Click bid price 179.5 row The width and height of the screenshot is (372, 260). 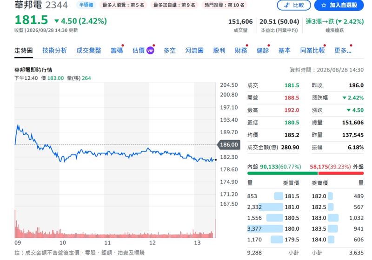(x=273, y=240)
